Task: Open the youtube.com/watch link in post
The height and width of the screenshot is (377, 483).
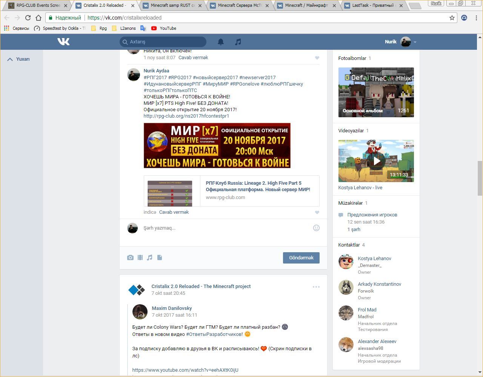Action: 185,370
